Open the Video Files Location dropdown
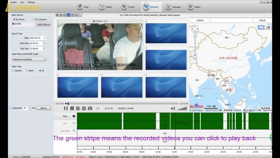Image resolution: width=280 pixels, height=158 pixels. [29, 59]
